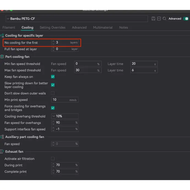
Task: Open the Setting Overrides tab
Action: pos(53,28)
